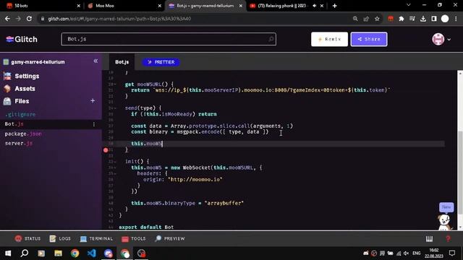Open package.json file

pos(23,134)
